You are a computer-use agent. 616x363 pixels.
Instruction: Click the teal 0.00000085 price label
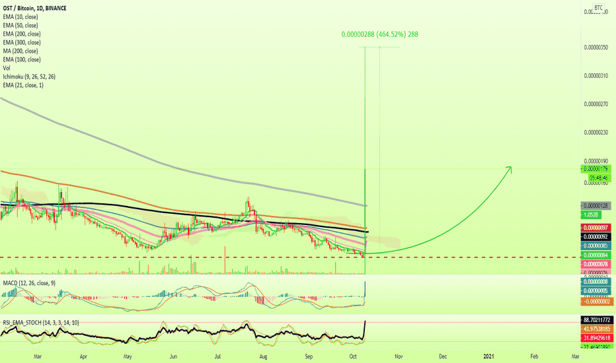click(x=596, y=246)
